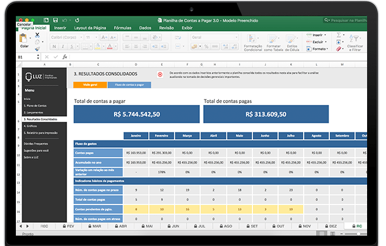Click the Fluxo de contas a pagar button

(129, 85)
